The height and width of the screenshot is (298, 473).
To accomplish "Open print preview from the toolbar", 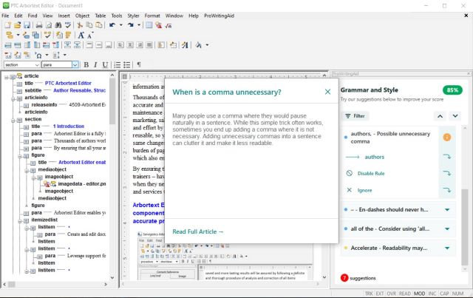I will coord(49,25).
